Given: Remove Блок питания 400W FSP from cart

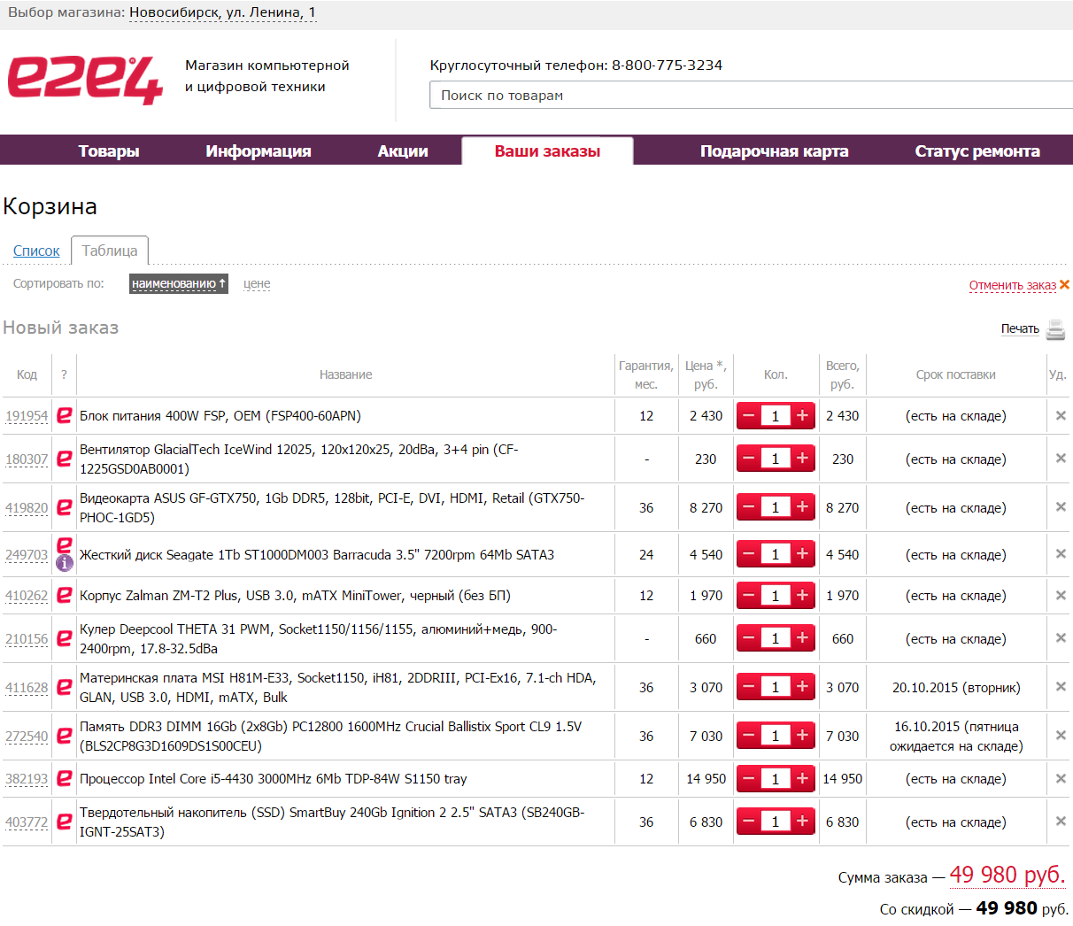Looking at the screenshot, I should [1061, 415].
